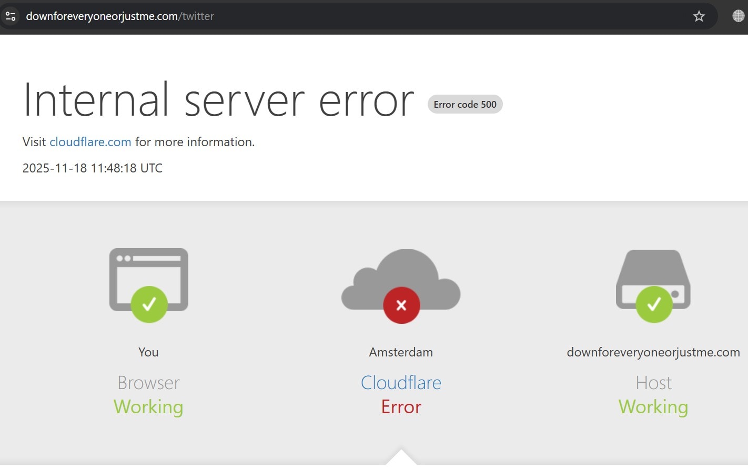Click the 'Error' status under Cloudflare
This screenshot has width=748, height=470.
[x=401, y=407]
